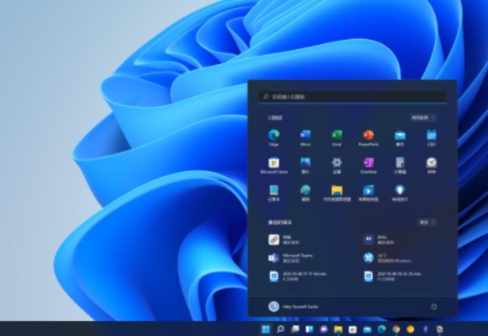Open the Chat icon on the taskbar
Screen dimensions: 488x336
tap(324, 329)
